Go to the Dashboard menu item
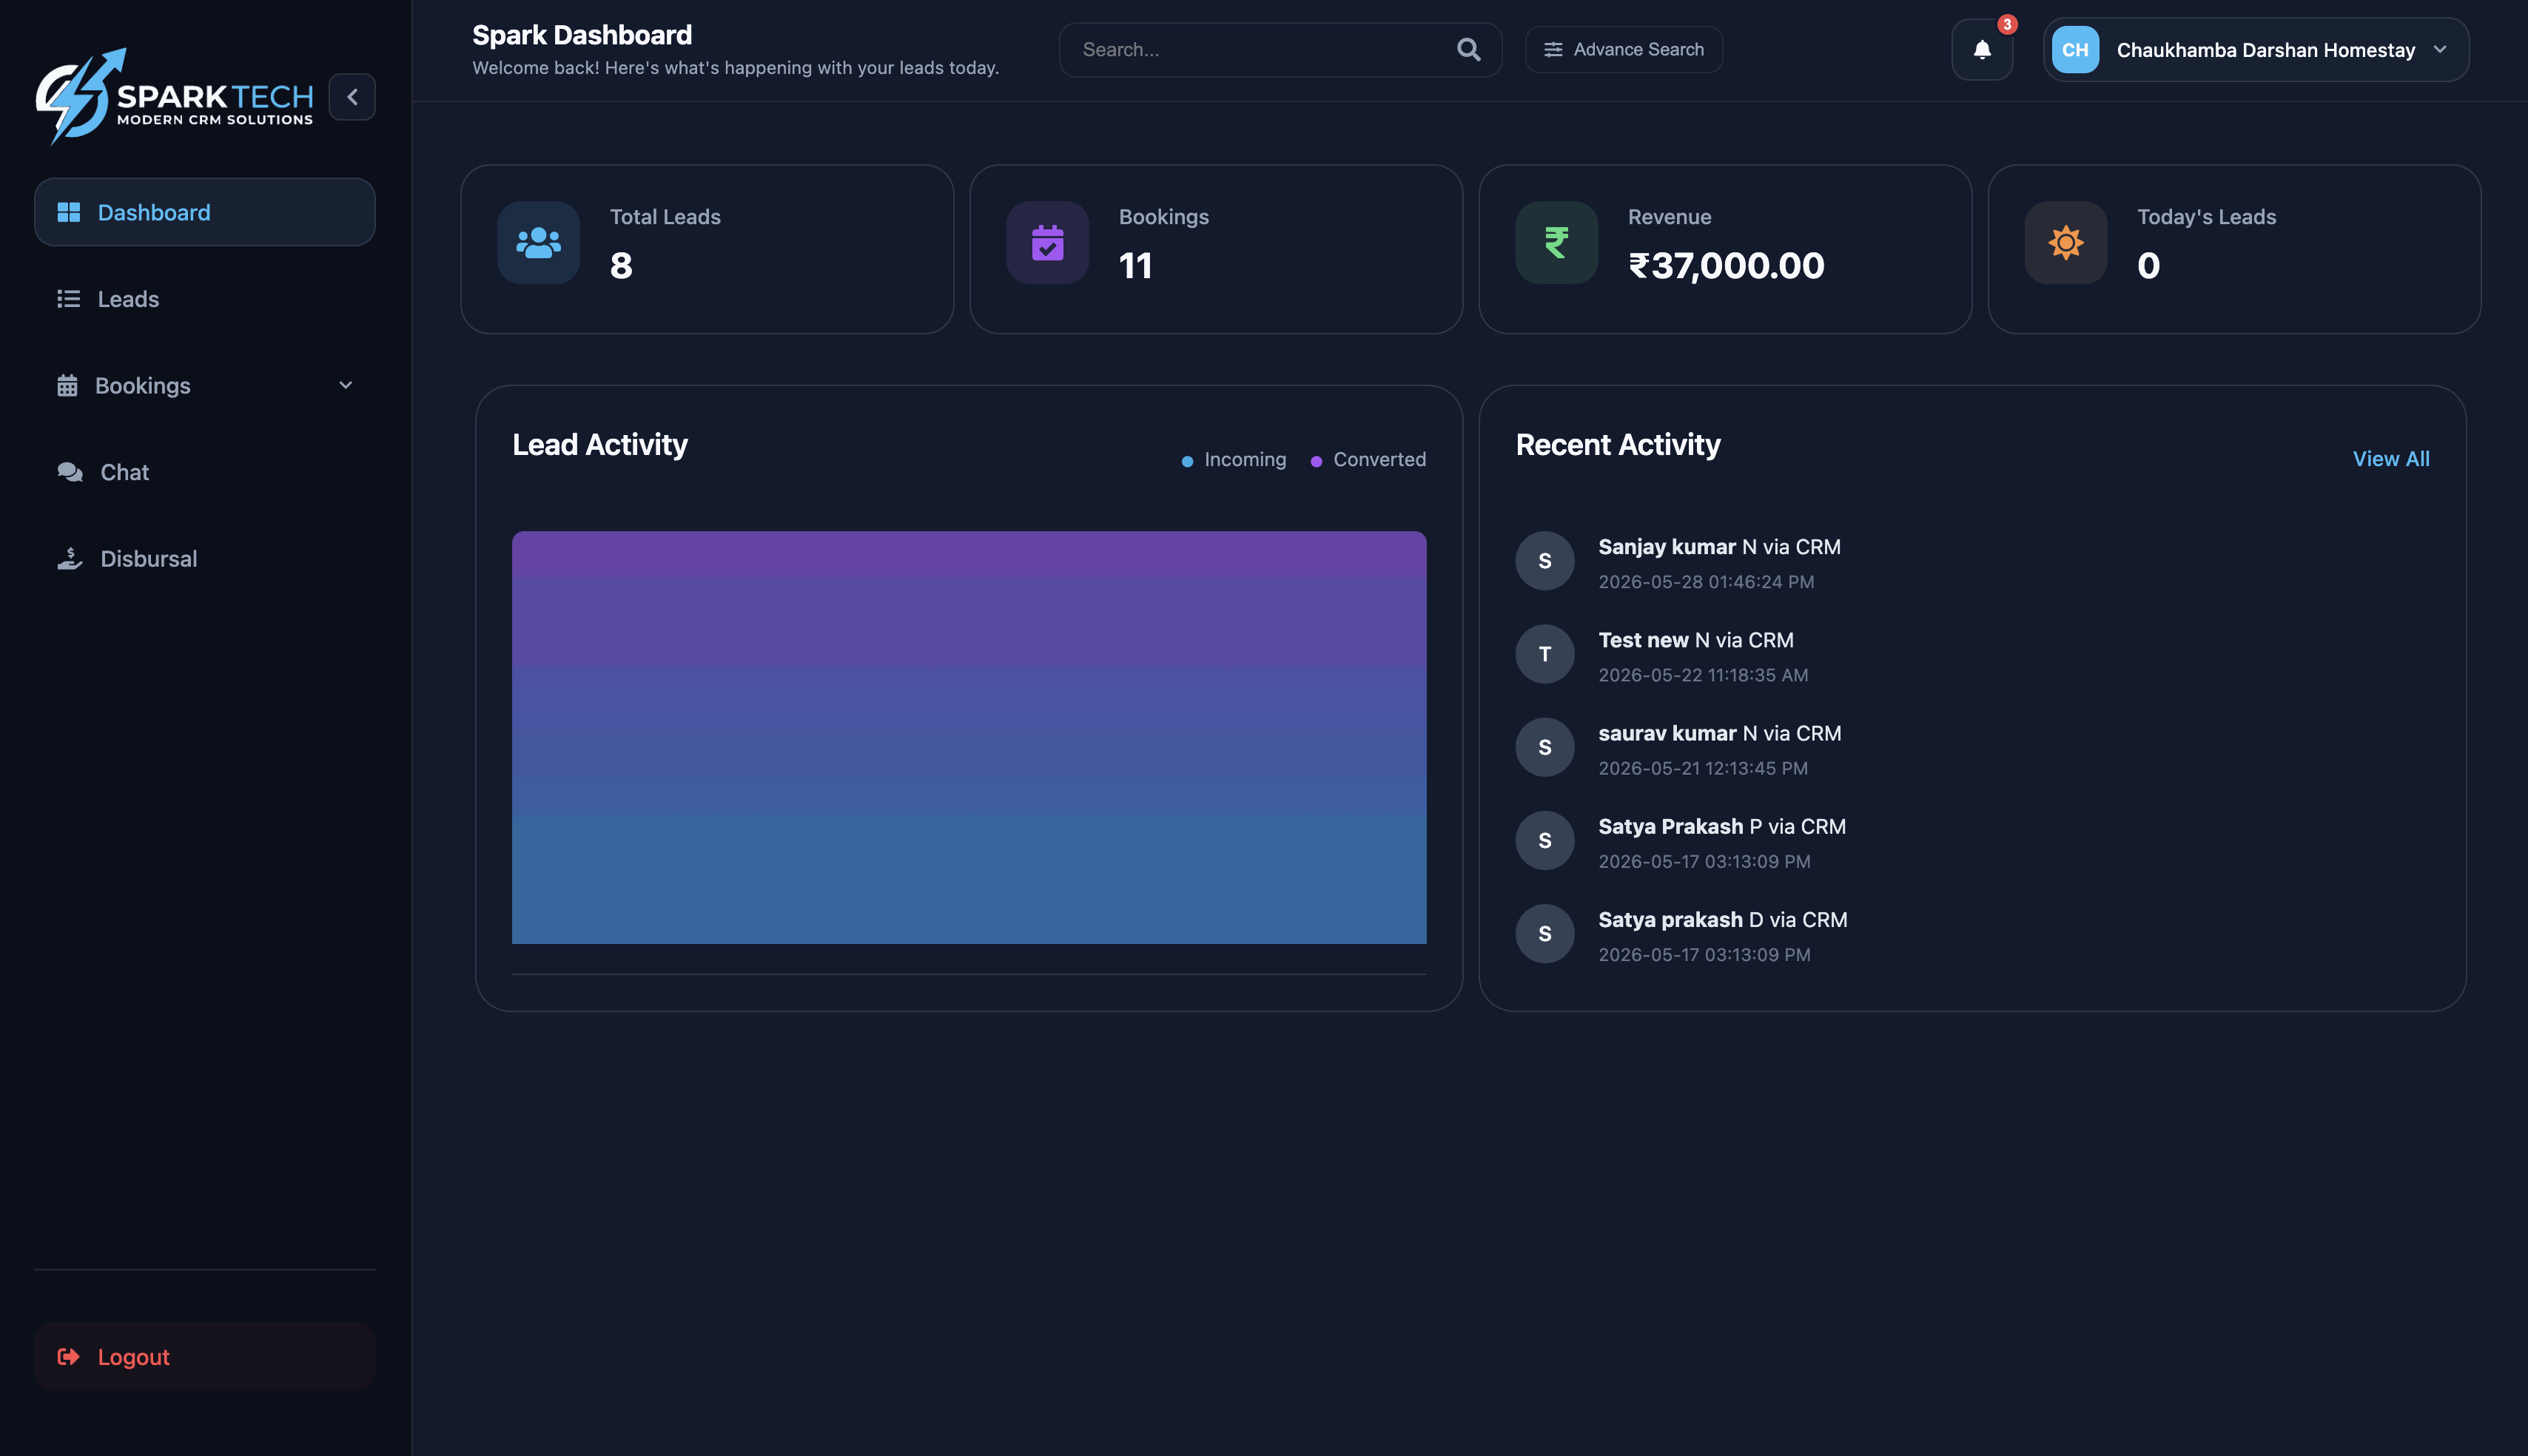 tap(204, 212)
